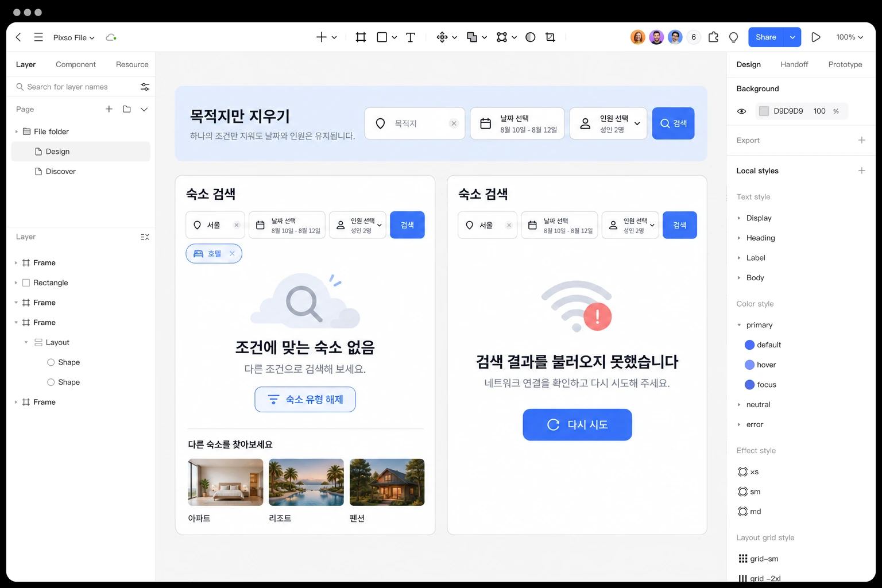Add a new local style
Screen dimensions: 882x588
click(861, 171)
